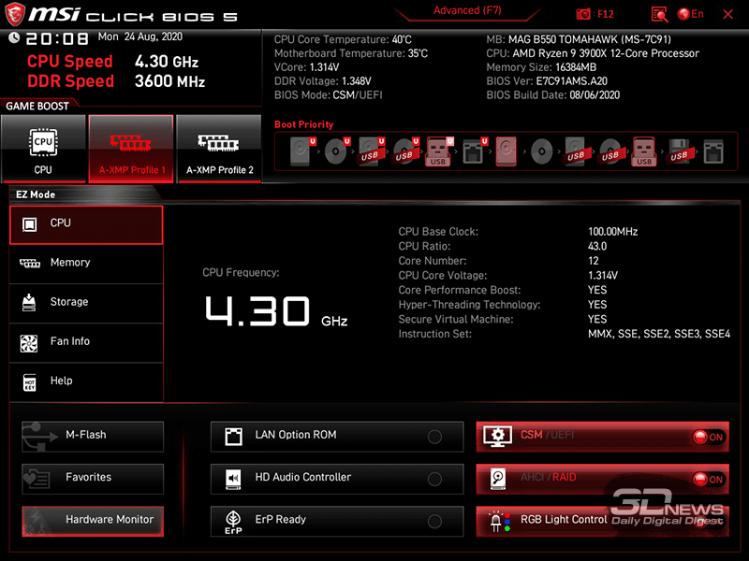Launch the M-Flash utility
749x561 pixels.
click(x=93, y=436)
